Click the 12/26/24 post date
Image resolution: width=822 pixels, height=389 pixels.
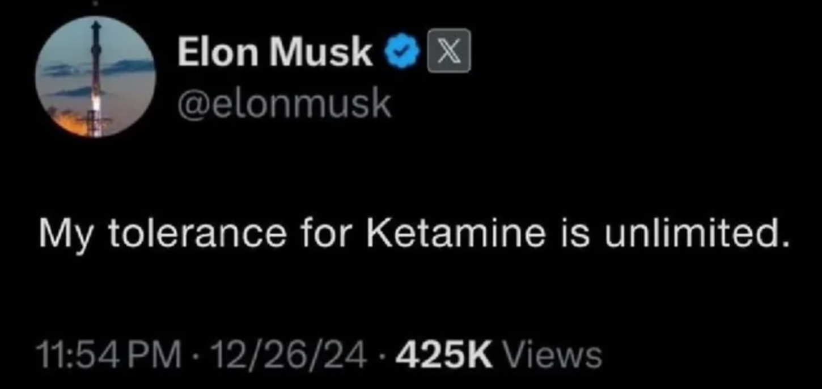[285, 355]
